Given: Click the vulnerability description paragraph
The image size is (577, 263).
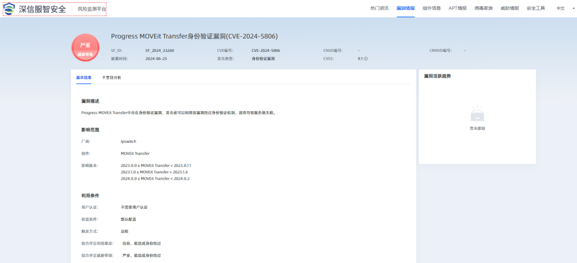Looking at the screenshot, I should [178, 113].
